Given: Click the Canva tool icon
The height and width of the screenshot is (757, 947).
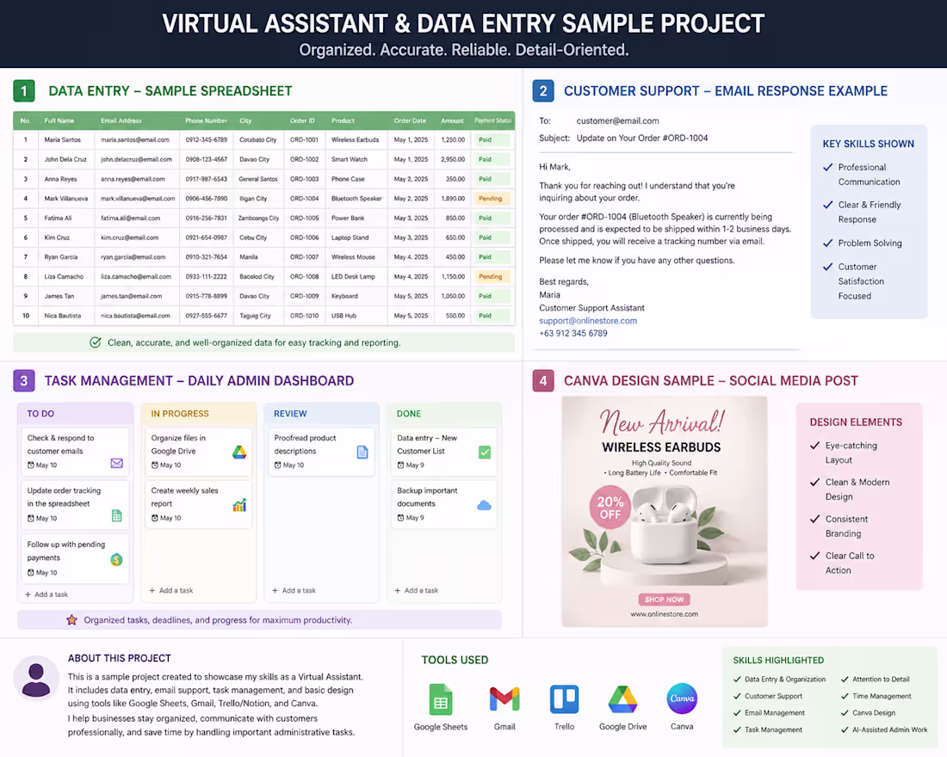Looking at the screenshot, I should pos(682,699).
